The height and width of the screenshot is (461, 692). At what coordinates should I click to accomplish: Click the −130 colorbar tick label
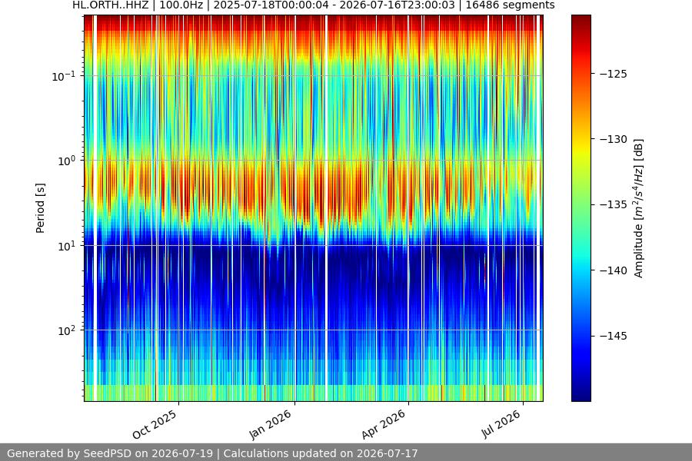pos(613,139)
